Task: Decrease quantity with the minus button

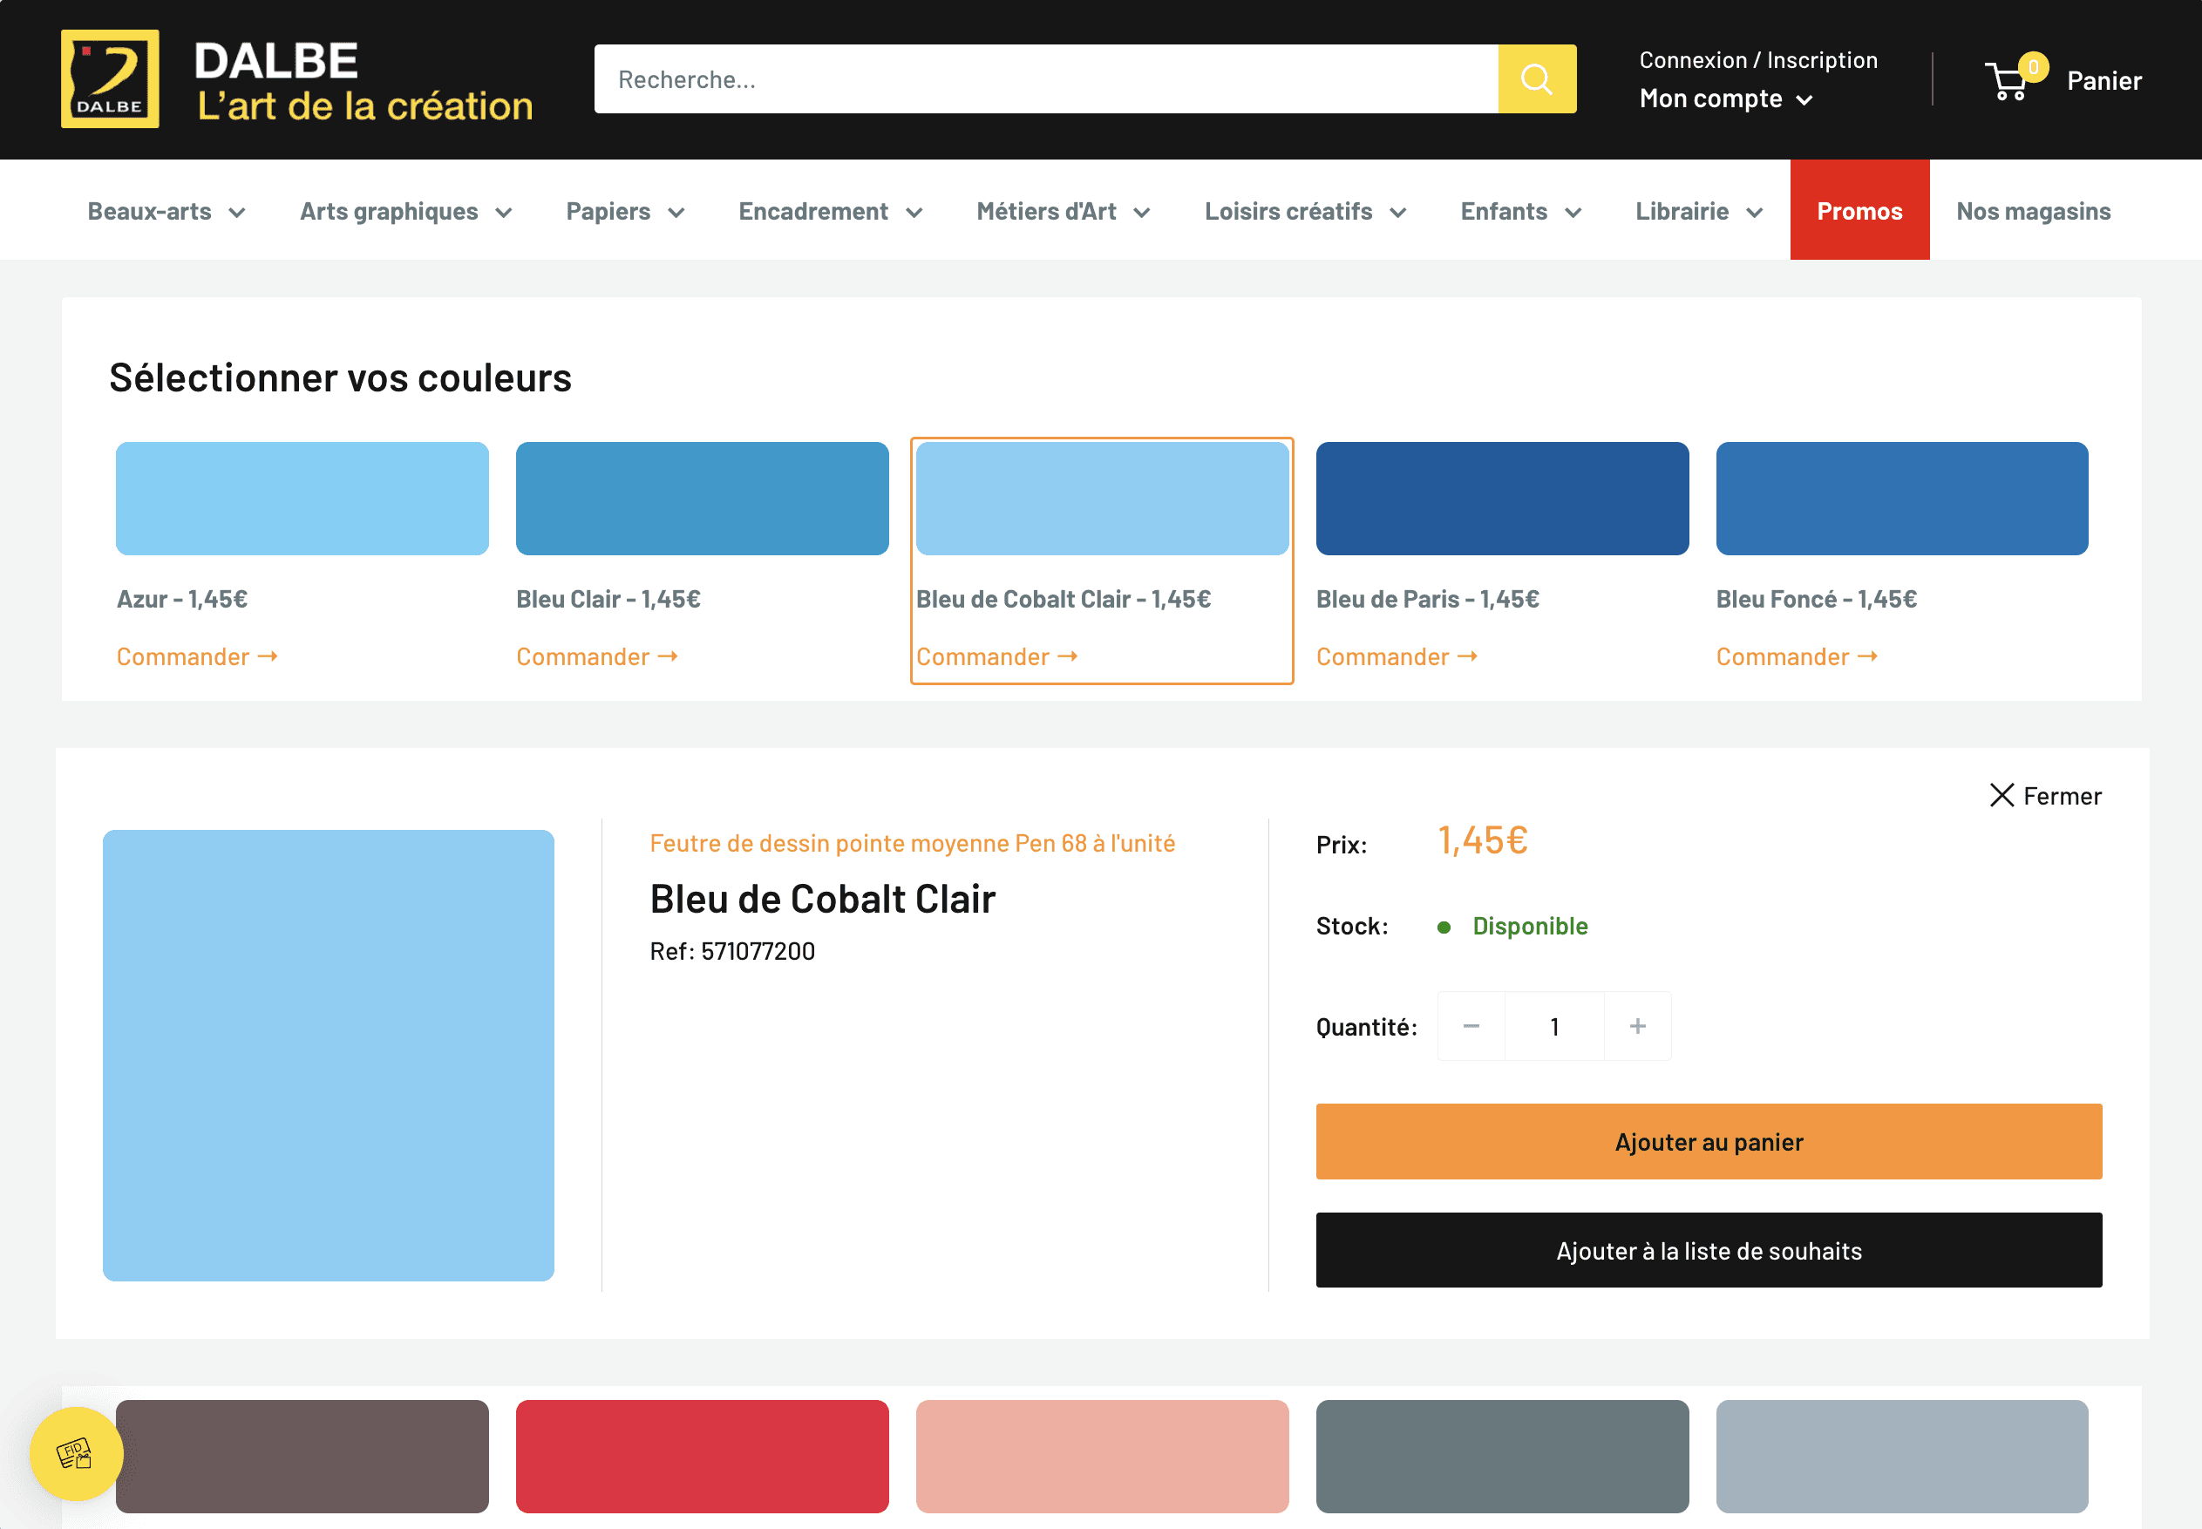Action: click(x=1471, y=1026)
